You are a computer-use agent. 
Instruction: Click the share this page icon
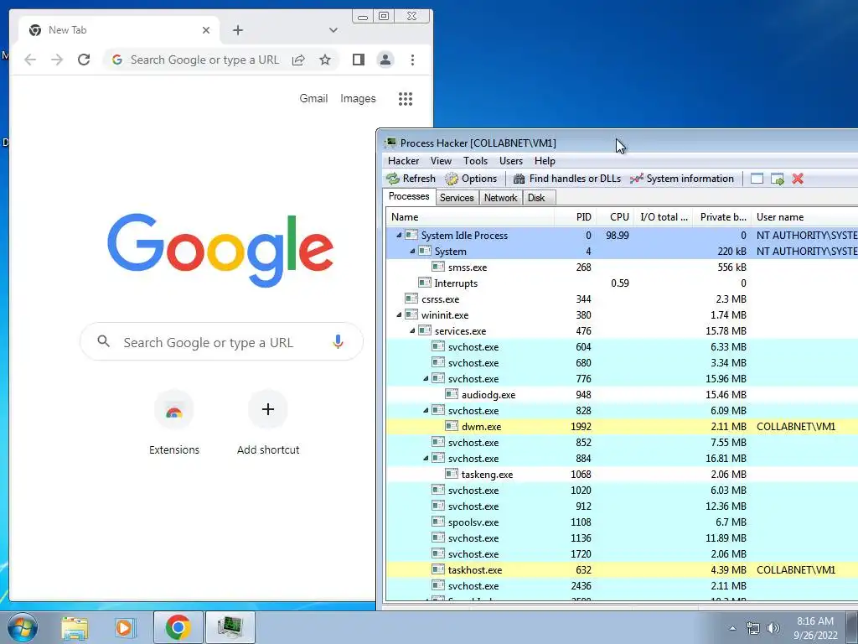click(298, 60)
